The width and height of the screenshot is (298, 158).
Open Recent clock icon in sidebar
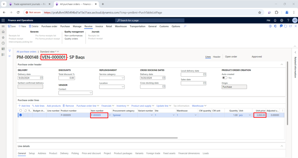(3, 43)
